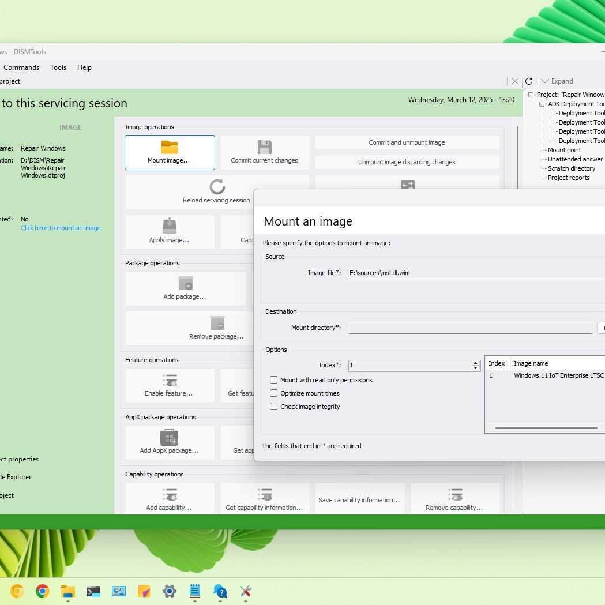Increase the Index value with the up arrow

click(x=476, y=363)
